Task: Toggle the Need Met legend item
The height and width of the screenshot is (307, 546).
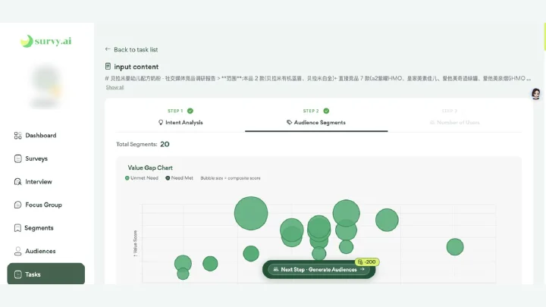Action: [x=179, y=178]
